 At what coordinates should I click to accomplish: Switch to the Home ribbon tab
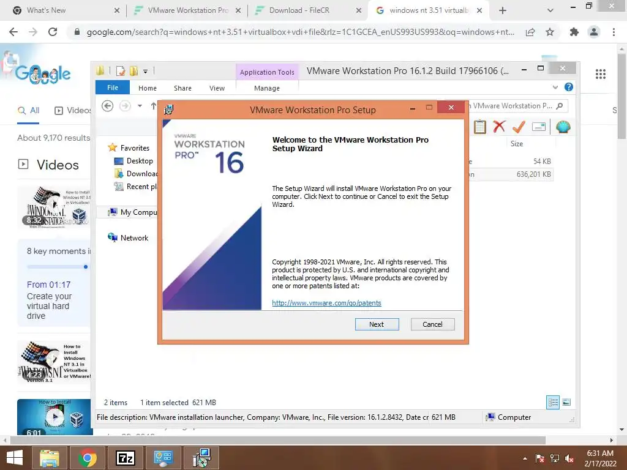[x=148, y=88]
